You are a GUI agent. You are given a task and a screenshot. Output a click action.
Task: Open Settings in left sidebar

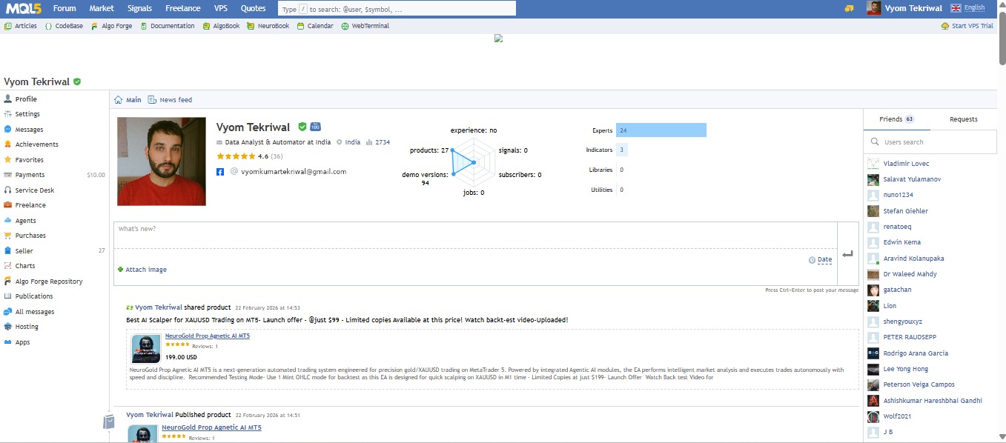27,114
